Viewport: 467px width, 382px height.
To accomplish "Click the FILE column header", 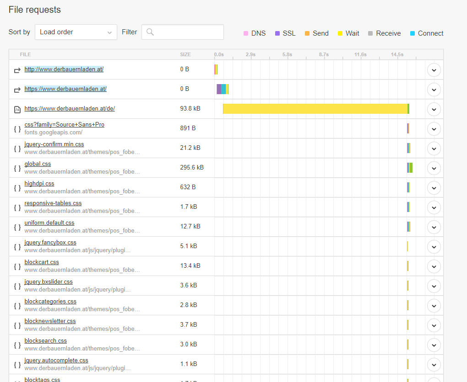I will click(x=25, y=54).
